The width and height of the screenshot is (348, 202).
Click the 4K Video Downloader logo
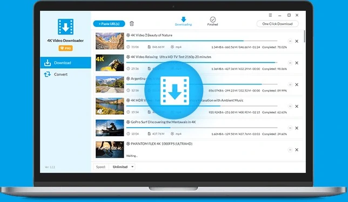65,27
